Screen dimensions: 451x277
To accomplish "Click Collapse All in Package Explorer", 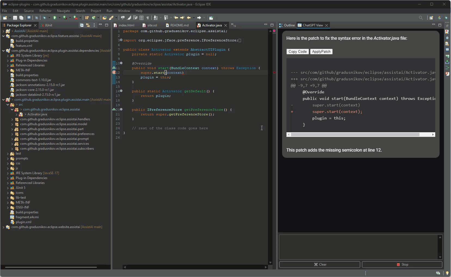I will point(82,25).
